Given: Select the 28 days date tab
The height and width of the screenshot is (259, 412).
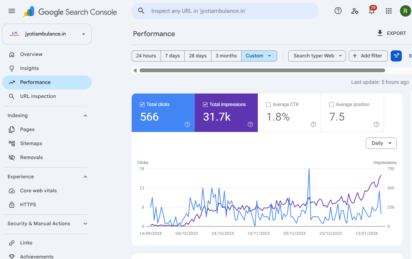Looking at the screenshot, I should 198,56.
